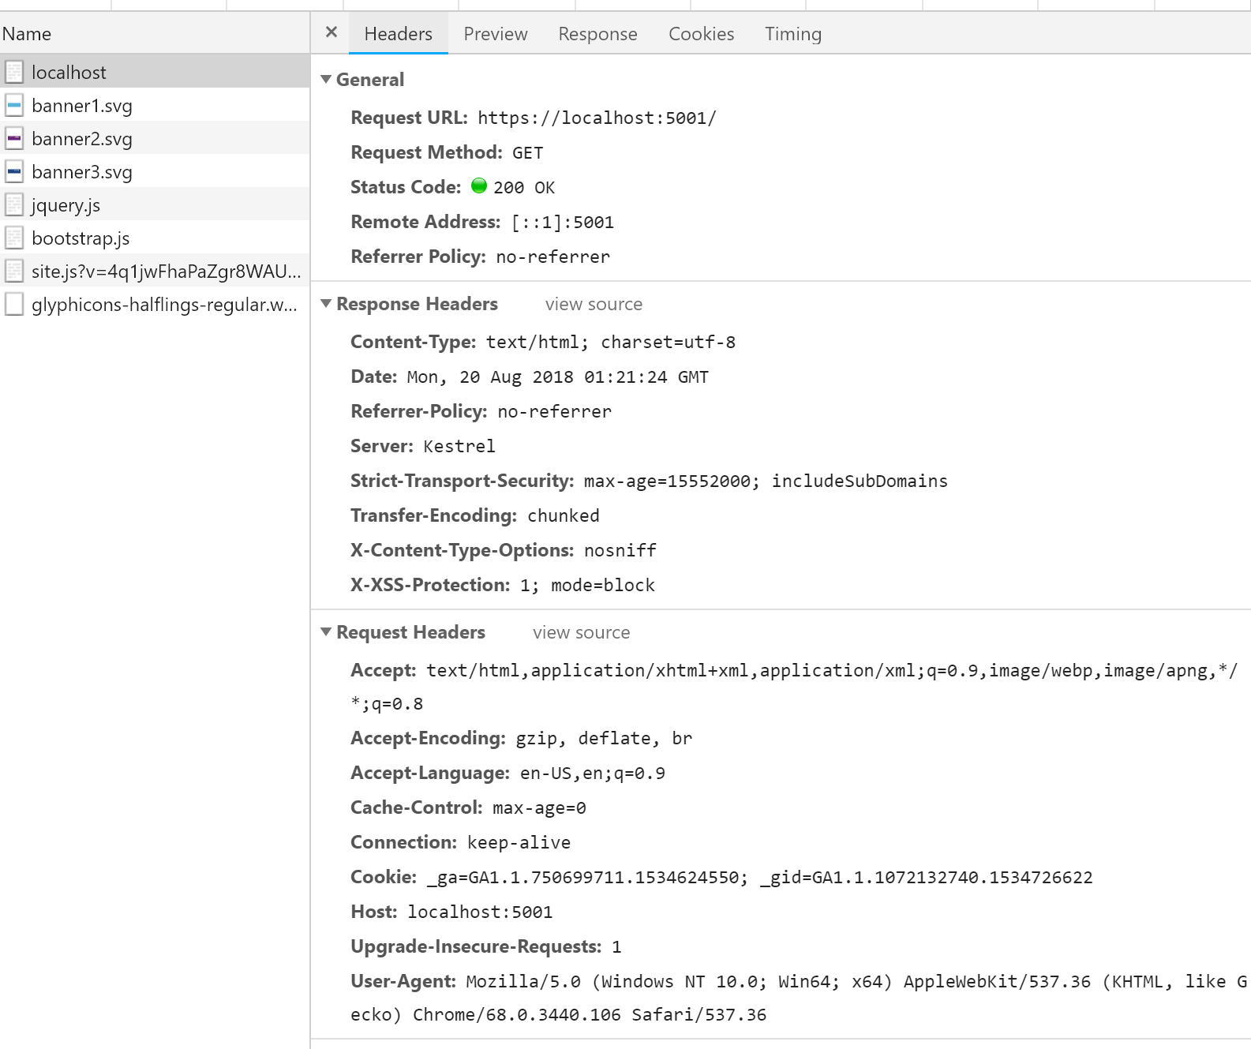1251x1049 pixels.
Task: Click the bootstrap.js script file icon
Action: pyautogui.click(x=14, y=238)
